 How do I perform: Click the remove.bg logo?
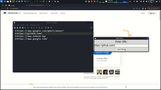12,13
